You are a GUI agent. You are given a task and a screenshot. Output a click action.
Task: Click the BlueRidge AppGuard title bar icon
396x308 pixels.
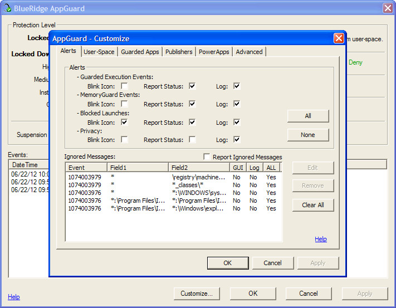[x=7, y=8]
